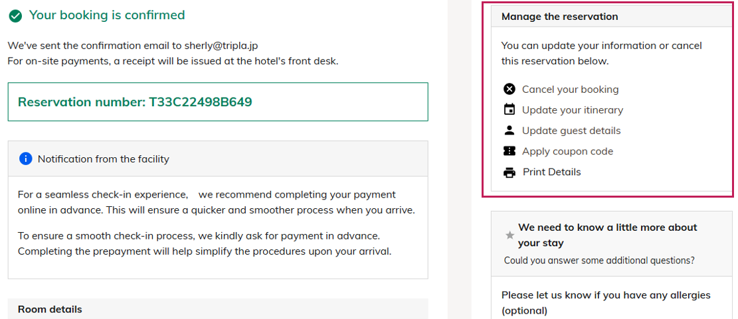Open the Cancel your booking link

coord(570,89)
